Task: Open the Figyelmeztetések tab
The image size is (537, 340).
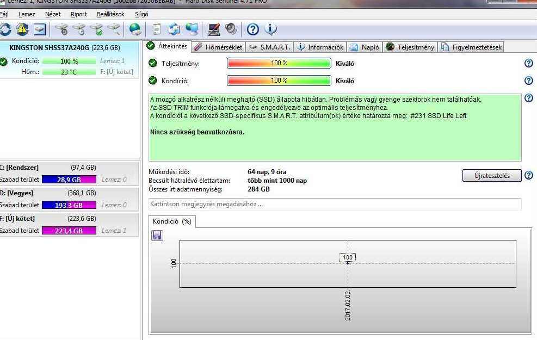Action: point(472,47)
